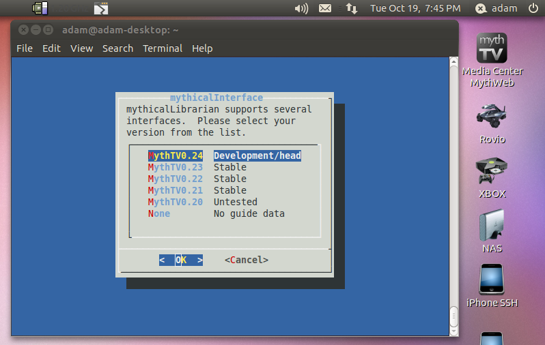Click the terminal scrollbar handle

point(453,316)
